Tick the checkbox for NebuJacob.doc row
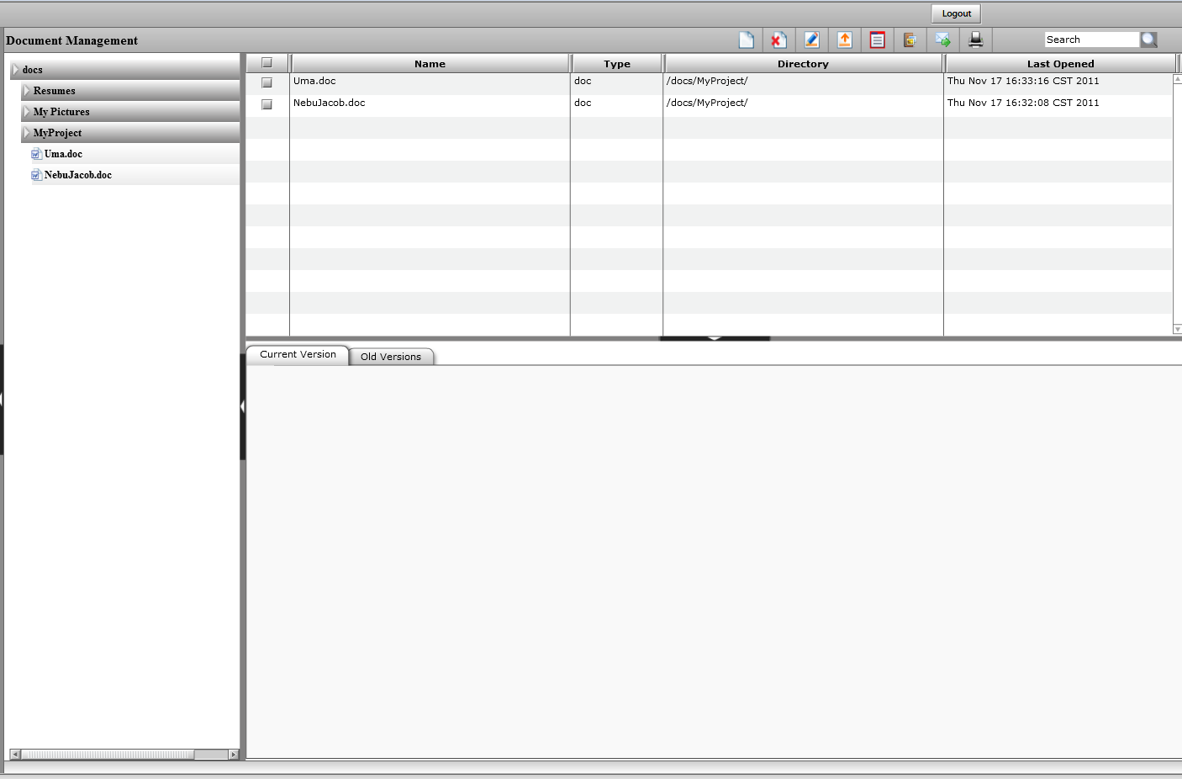 tap(266, 104)
